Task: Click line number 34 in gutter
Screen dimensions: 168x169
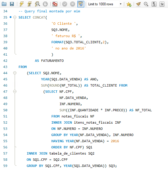Action: click(5, 11)
